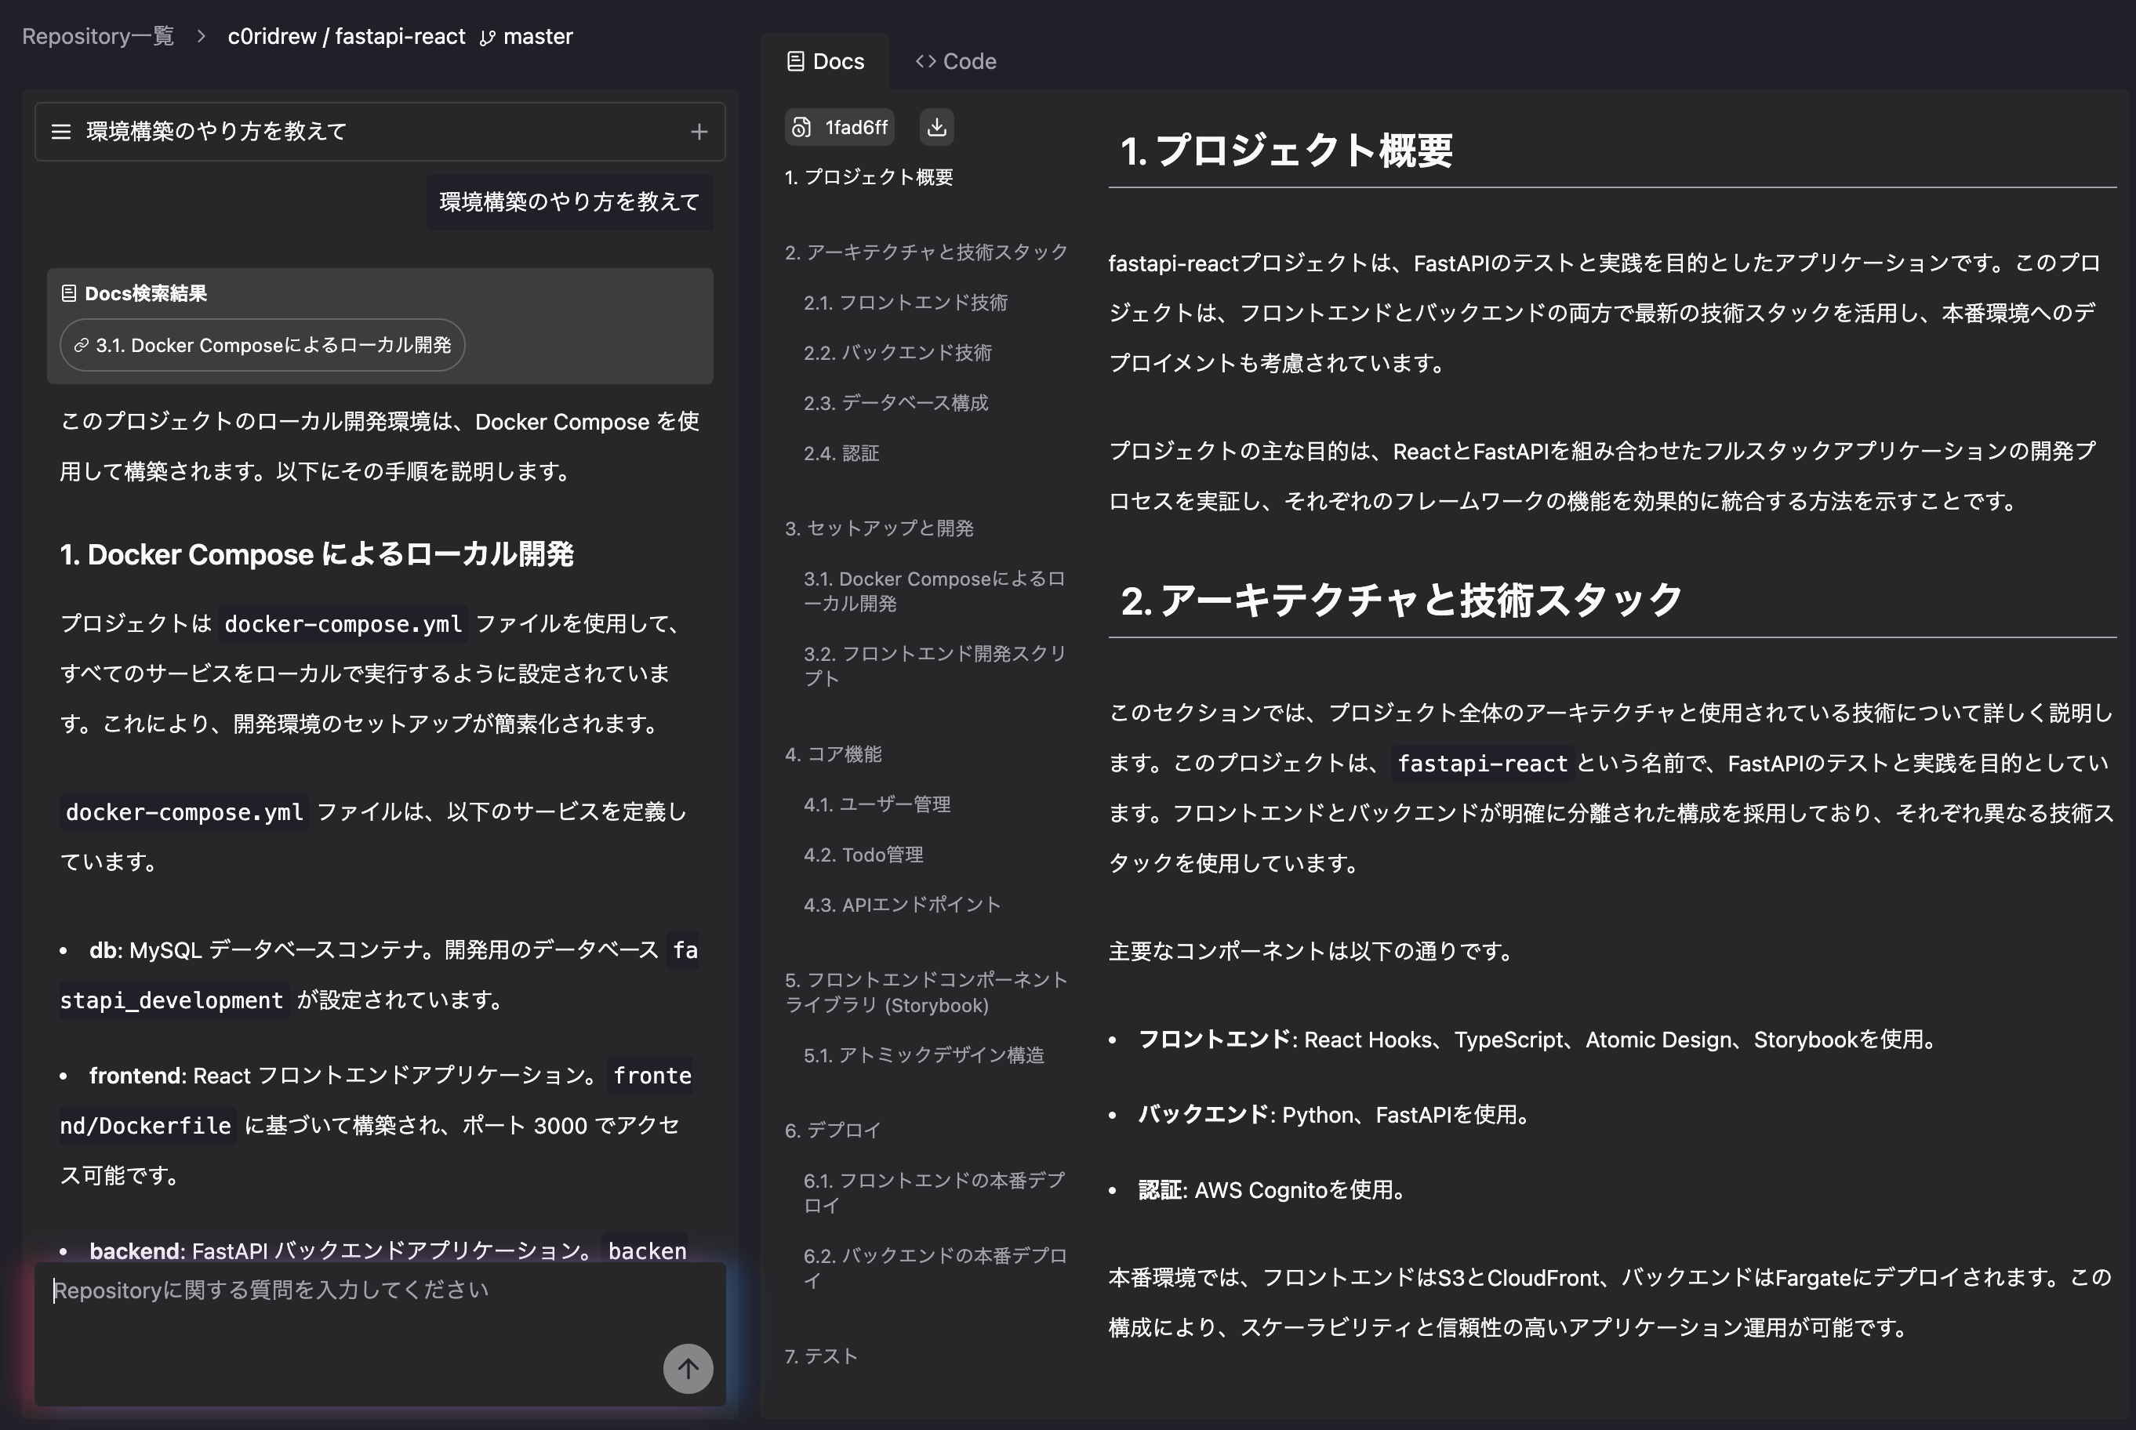Click the Docs tab
Screen dimensions: 2136x1430
point(824,61)
